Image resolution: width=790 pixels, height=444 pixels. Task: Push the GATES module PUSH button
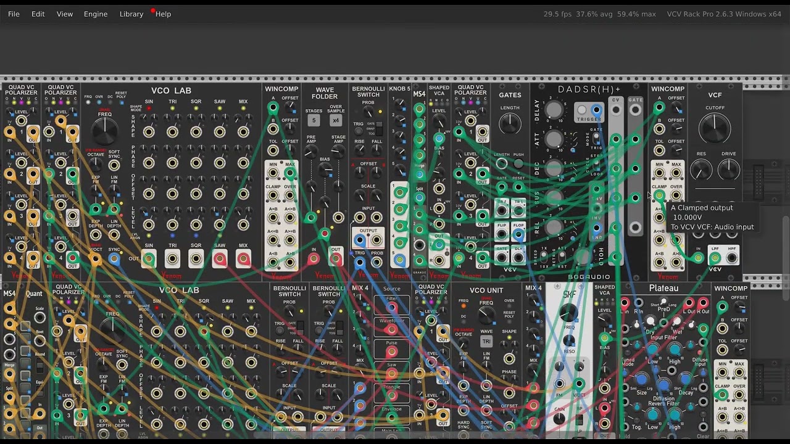518,164
